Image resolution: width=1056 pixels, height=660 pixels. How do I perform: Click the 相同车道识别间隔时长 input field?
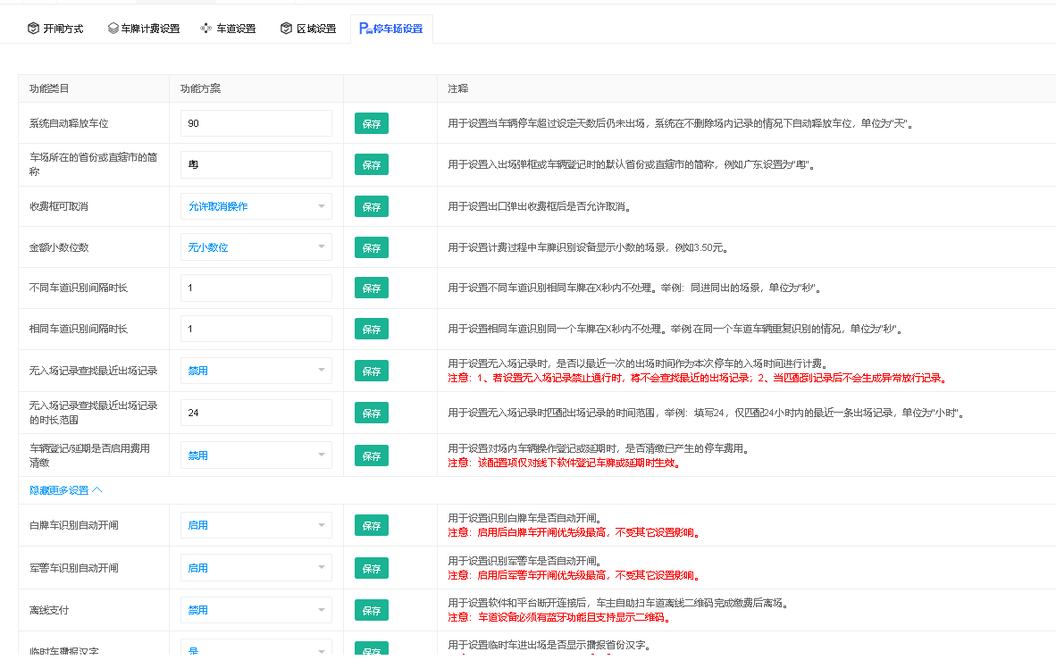pos(256,329)
